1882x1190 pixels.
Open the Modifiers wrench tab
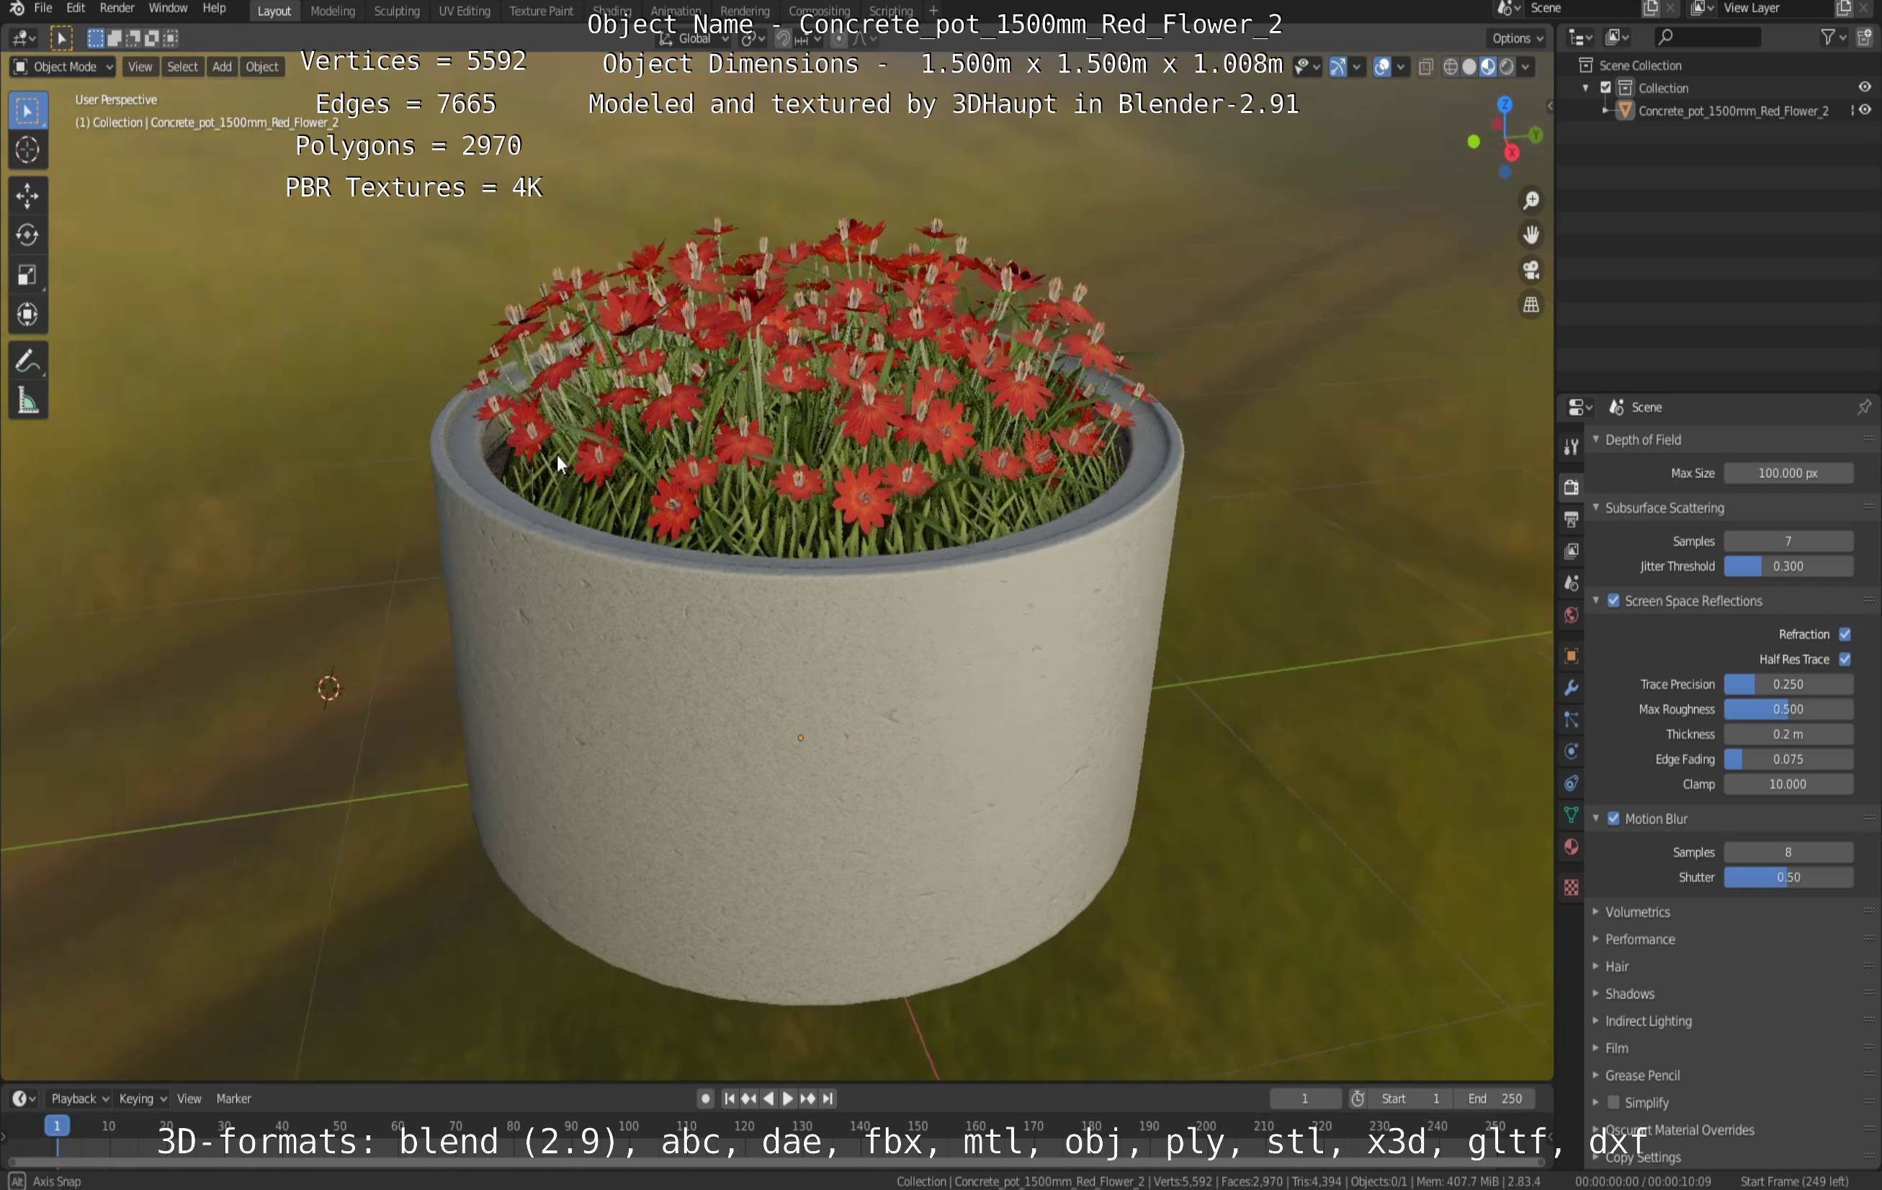[1571, 688]
